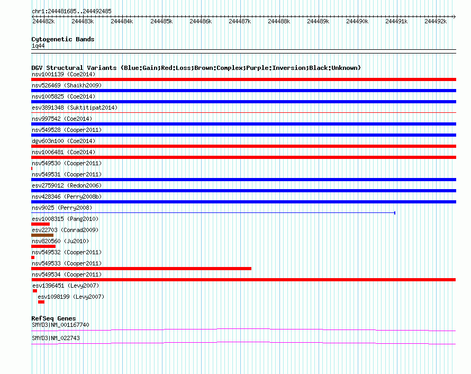Click the nsv549532 (Cooper2011) label
This screenshot has height=374, width=471.
point(67,252)
